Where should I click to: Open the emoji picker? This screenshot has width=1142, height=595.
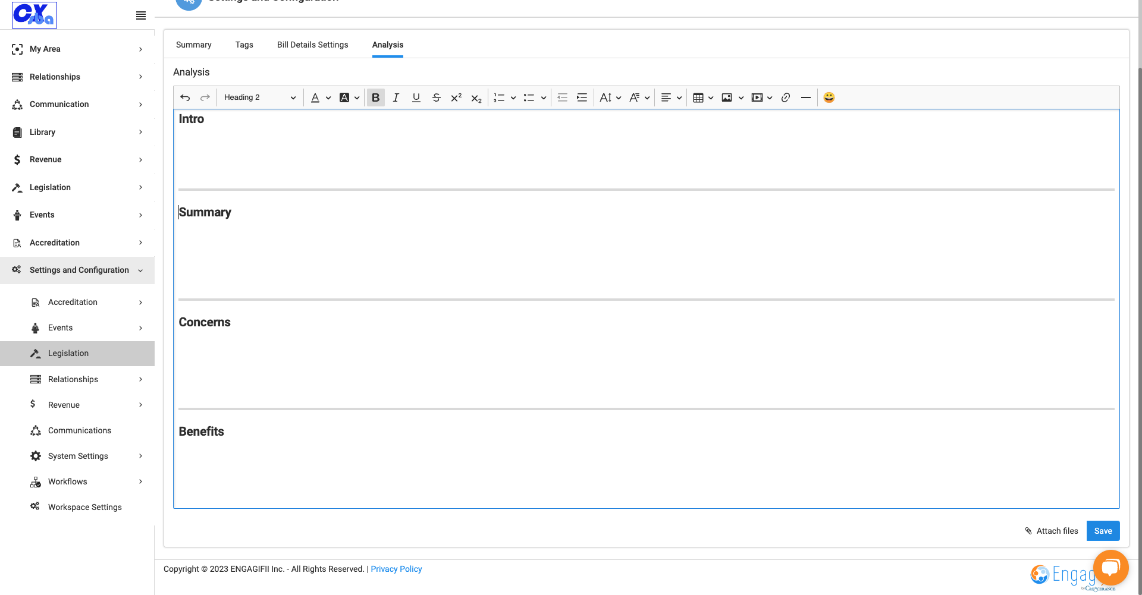point(829,97)
